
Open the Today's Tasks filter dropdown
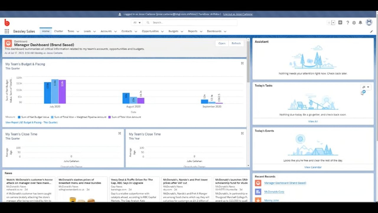click(366, 87)
